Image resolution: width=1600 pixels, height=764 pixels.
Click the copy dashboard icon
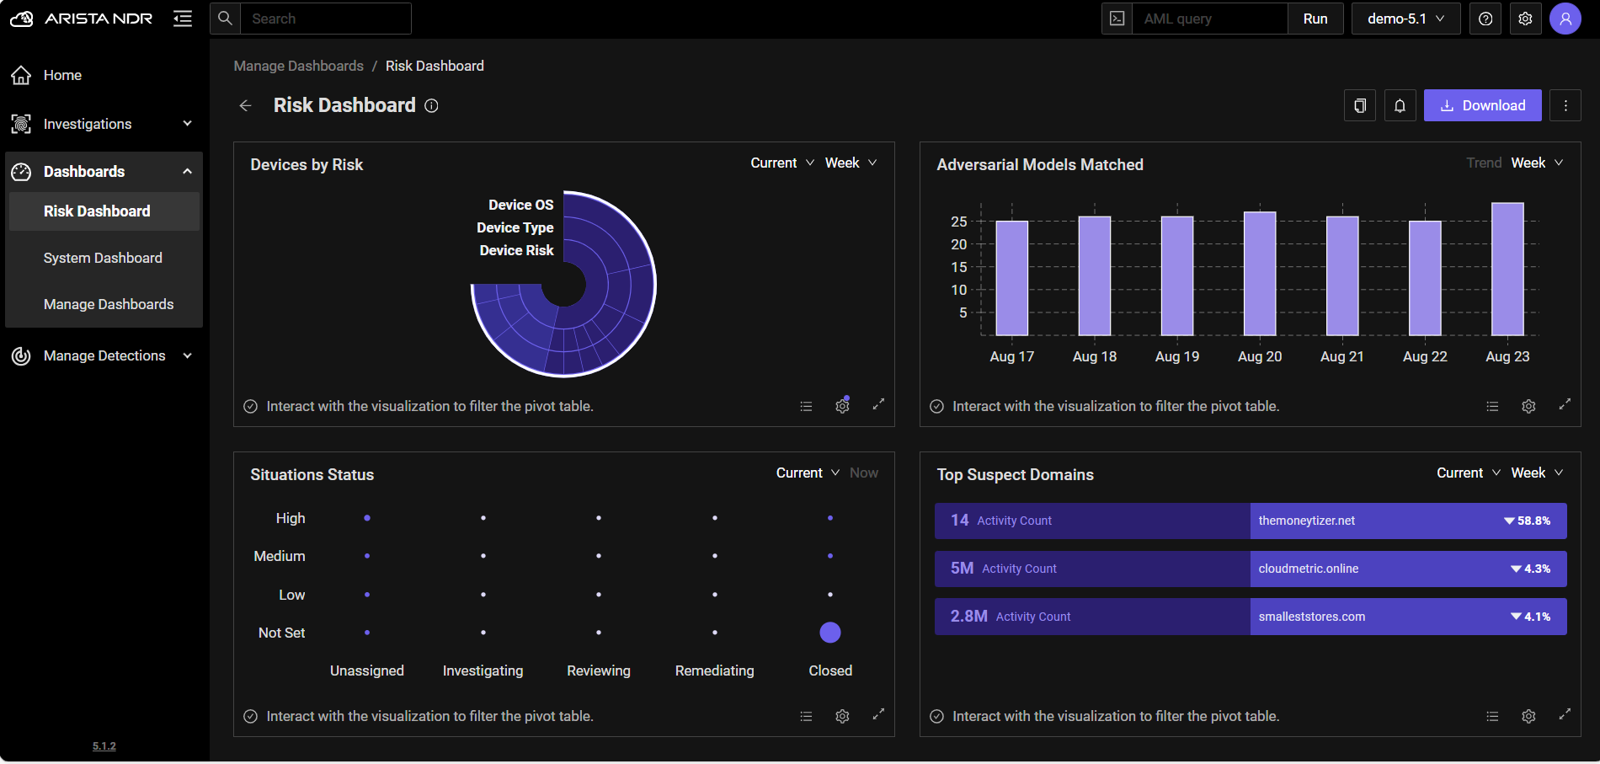1360,105
